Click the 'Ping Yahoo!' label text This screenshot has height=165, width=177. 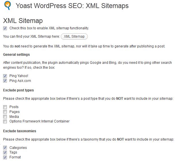point(19,76)
